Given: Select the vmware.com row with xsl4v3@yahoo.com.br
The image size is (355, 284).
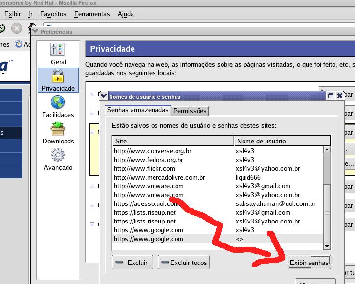Looking at the screenshot, I should click(218, 195).
